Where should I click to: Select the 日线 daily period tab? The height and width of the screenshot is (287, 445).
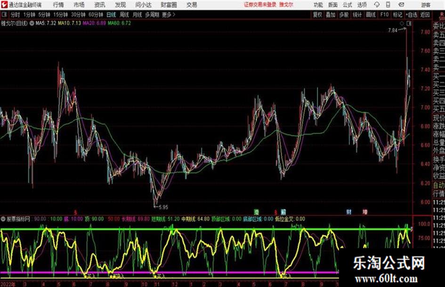point(111,15)
